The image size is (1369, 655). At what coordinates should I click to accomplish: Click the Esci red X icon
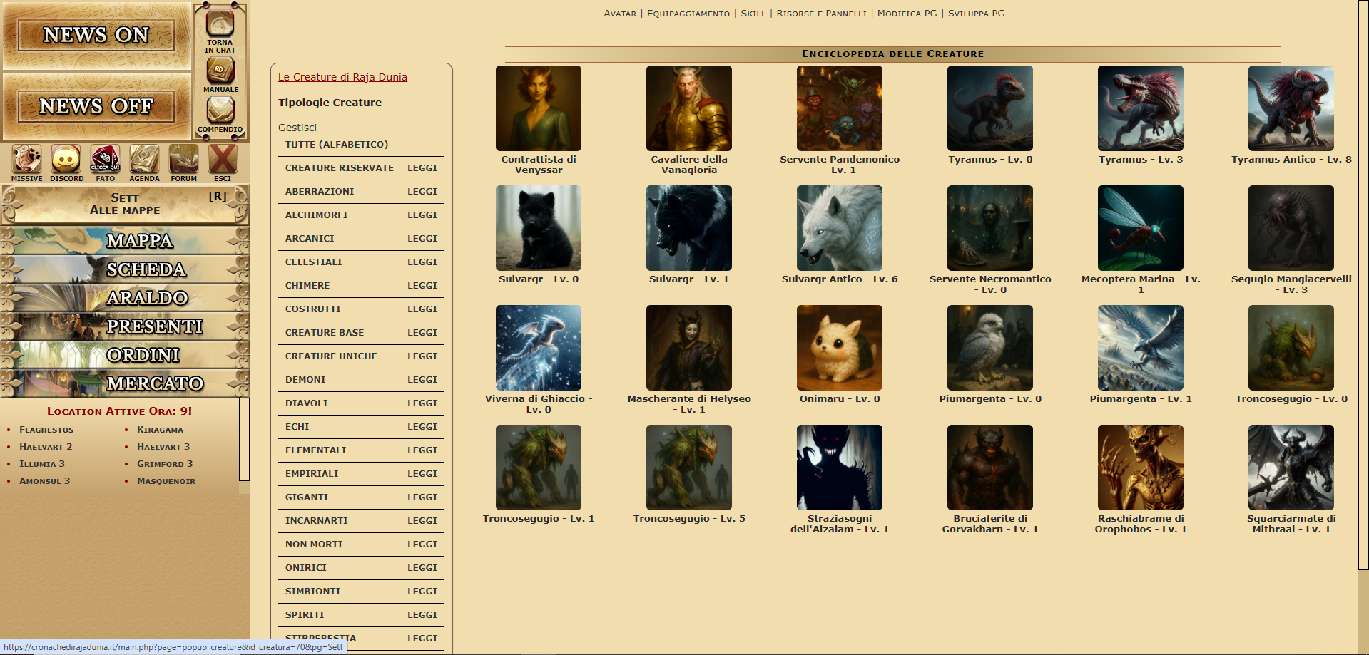coord(223,160)
